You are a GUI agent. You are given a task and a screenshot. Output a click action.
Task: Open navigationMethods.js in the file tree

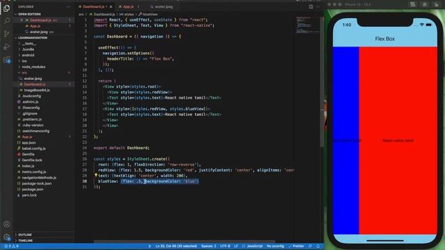(x=39, y=178)
